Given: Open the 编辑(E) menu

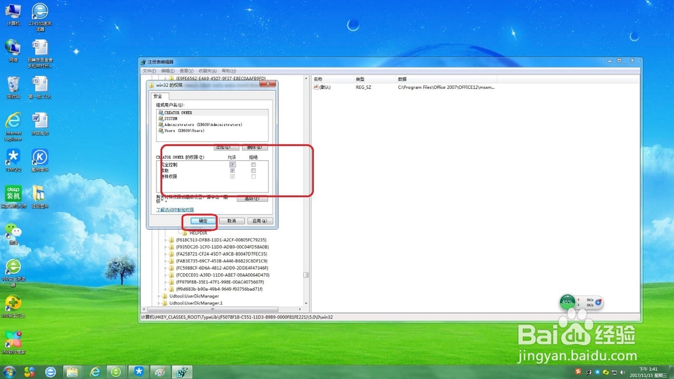Looking at the screenshot, I should pyautogui.click(x=168, y=71).
